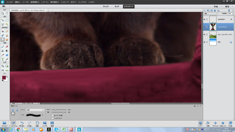Open the Layers panel flyout menu
This screenshot has width=235, height=132.
pos(233,11)
